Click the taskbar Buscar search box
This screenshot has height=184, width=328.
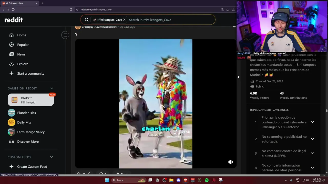[129, 180]
